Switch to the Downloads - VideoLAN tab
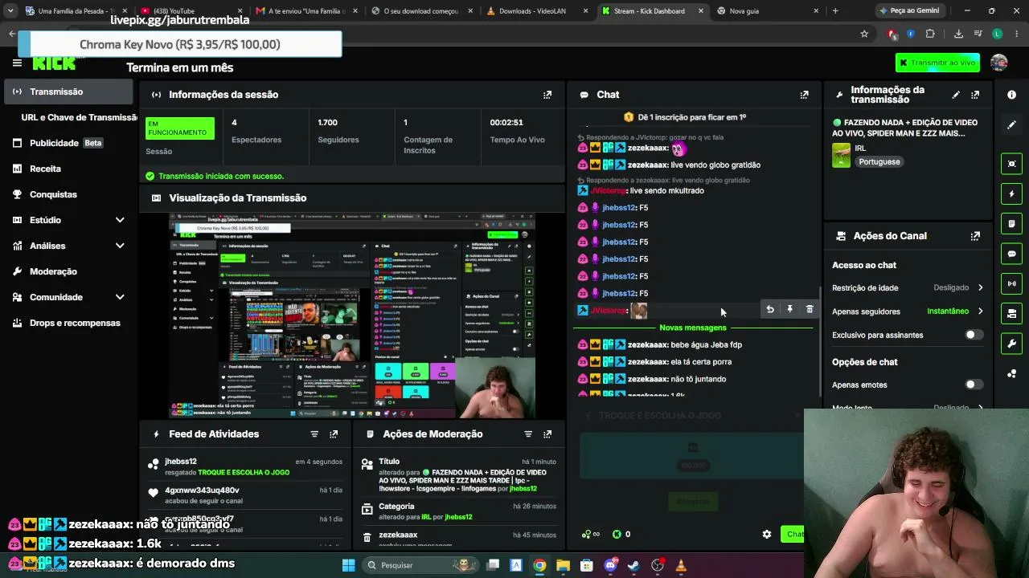The height and width of the screenshot is (578, 1029). click(x=538, y=11)
